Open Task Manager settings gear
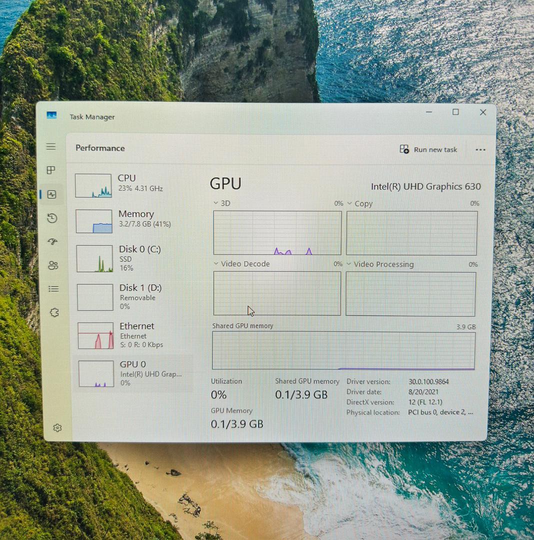 click(57, 427)
